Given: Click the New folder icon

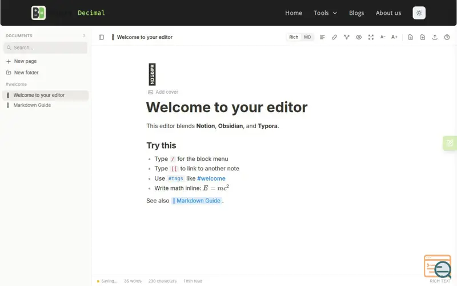Looking at the screenshot, I should tap(9, 73).
